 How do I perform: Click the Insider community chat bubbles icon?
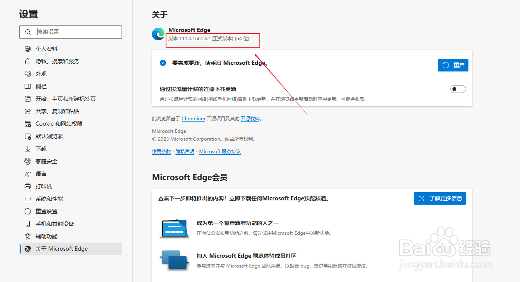tap(174, 261)
